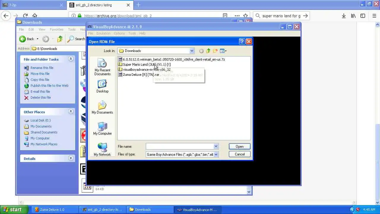Click browser back arrow button
This screenshot has height=214, width=380.
(6, 16)
